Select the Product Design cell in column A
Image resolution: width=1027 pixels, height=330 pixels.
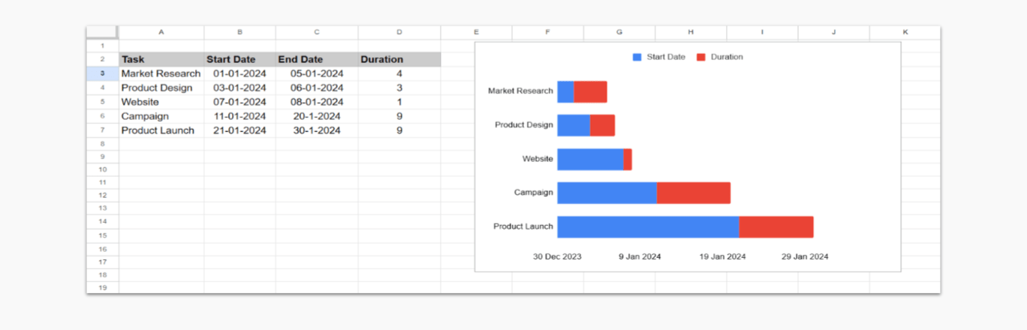(x=161, y=88)
